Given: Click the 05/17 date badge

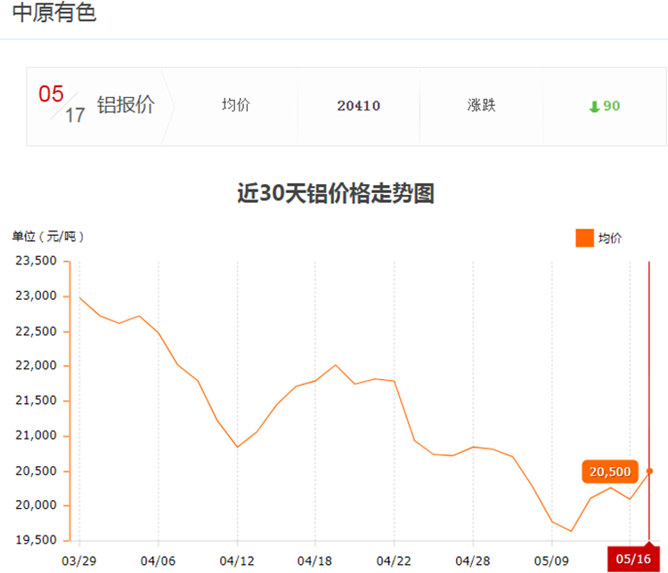Looking at the screenshot, I should coord(61,104).
